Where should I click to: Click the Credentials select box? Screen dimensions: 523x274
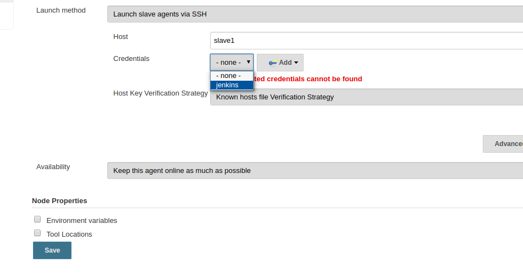click(232, 62)
